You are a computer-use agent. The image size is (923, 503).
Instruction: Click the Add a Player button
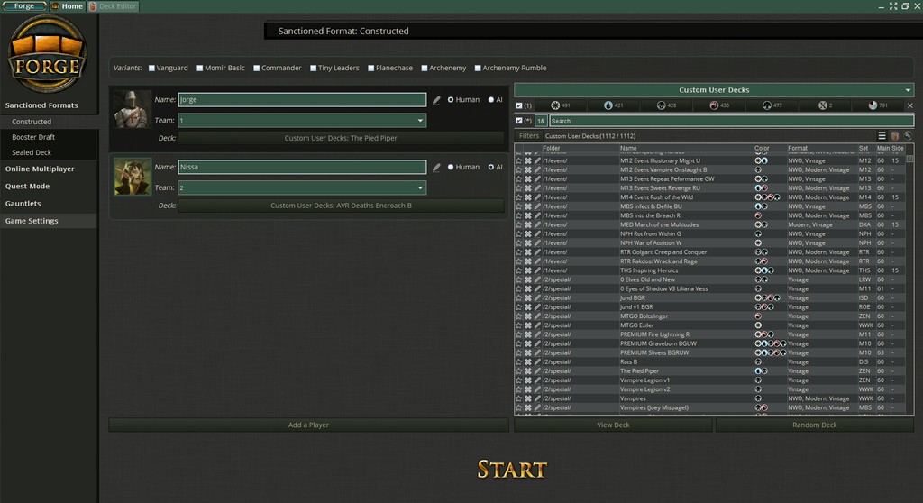(308, 425)
